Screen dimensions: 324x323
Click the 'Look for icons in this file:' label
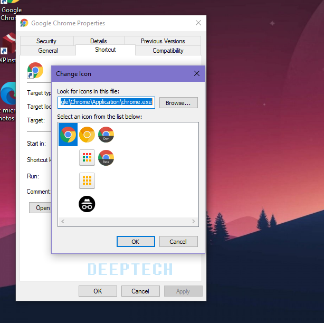tap(88, 91)
